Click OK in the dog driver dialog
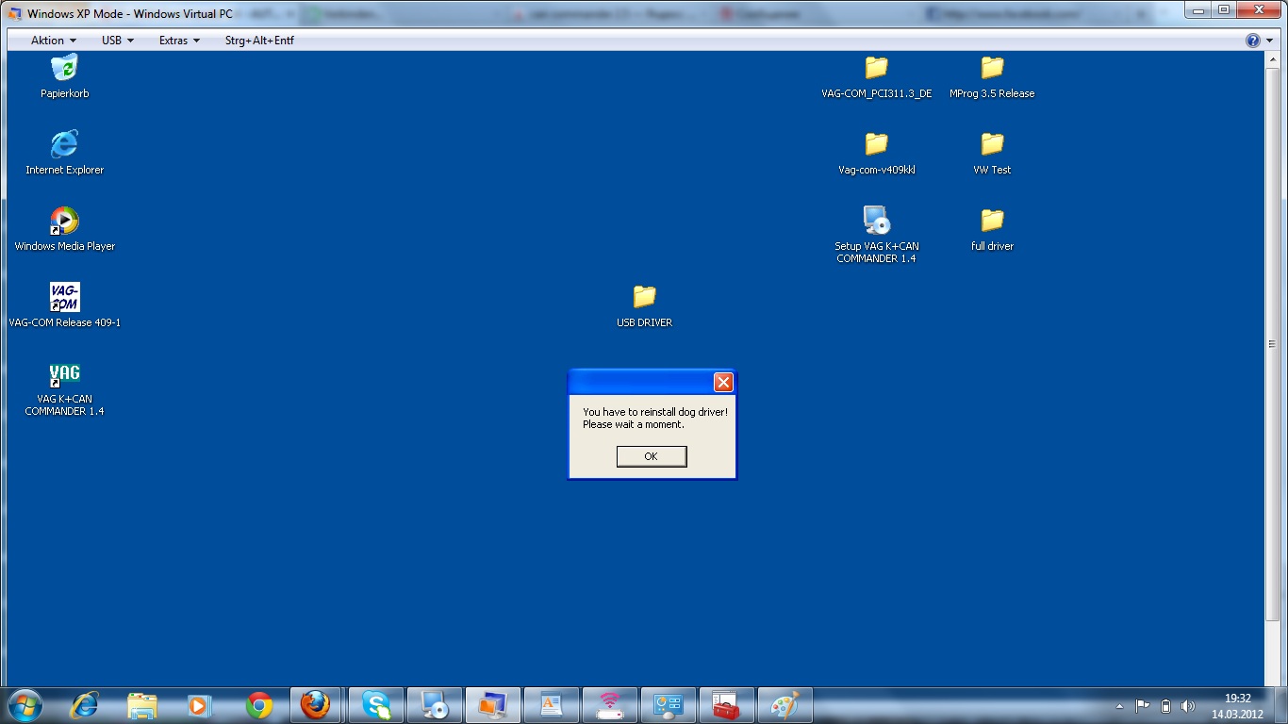This screenshot has height=724, width=1288. pyautogui.click(x=652, y=456)
